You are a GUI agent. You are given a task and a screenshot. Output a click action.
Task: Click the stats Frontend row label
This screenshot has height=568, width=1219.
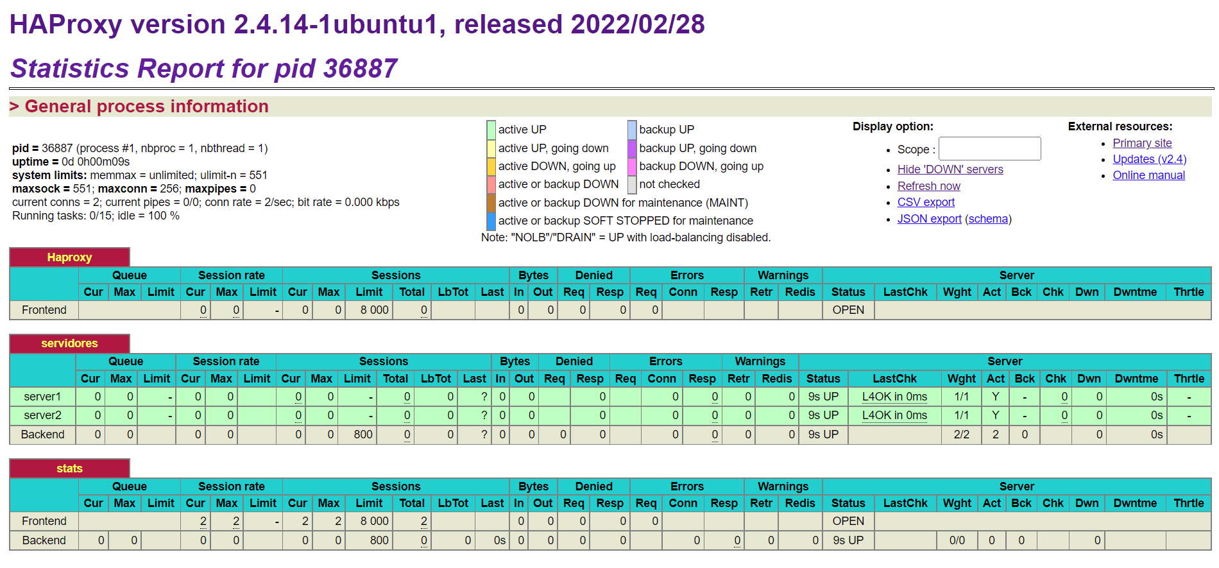click(44, 521)
